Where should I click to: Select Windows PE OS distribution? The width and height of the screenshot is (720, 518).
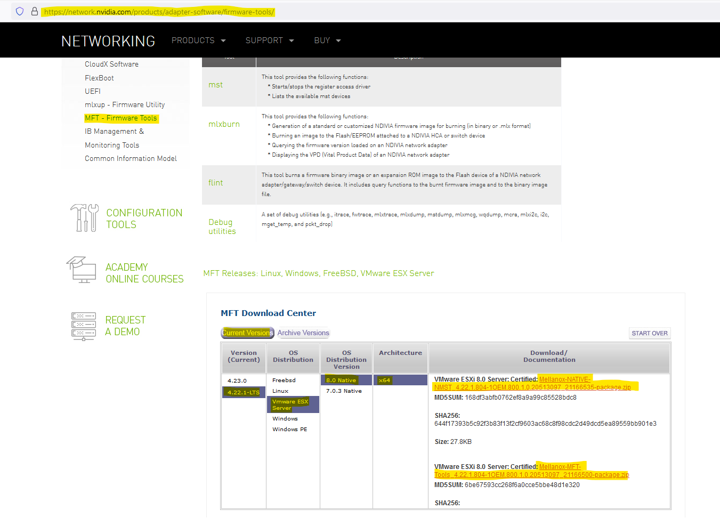(290, 429)
